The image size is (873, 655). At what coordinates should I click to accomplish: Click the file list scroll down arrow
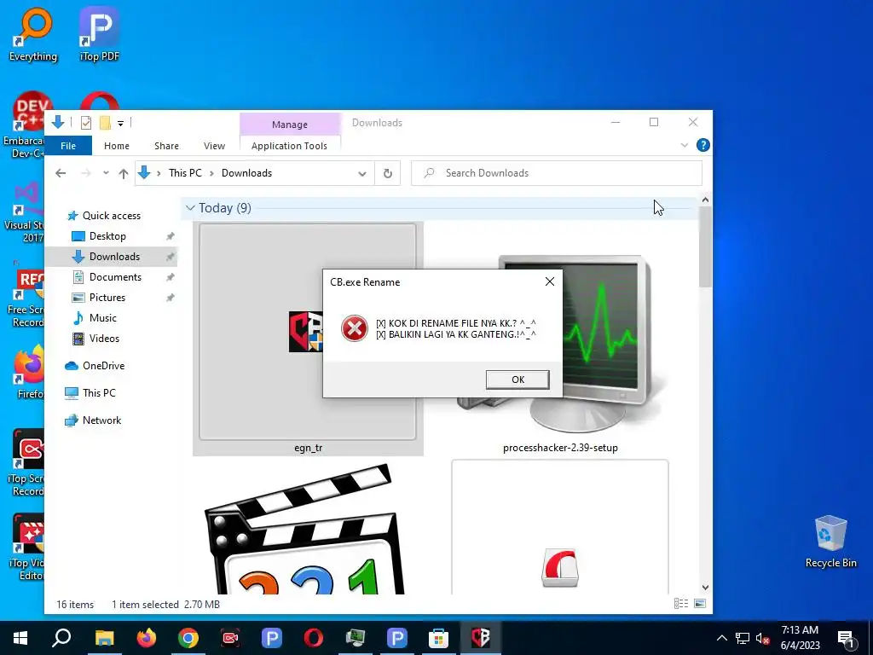coord(705,587)
